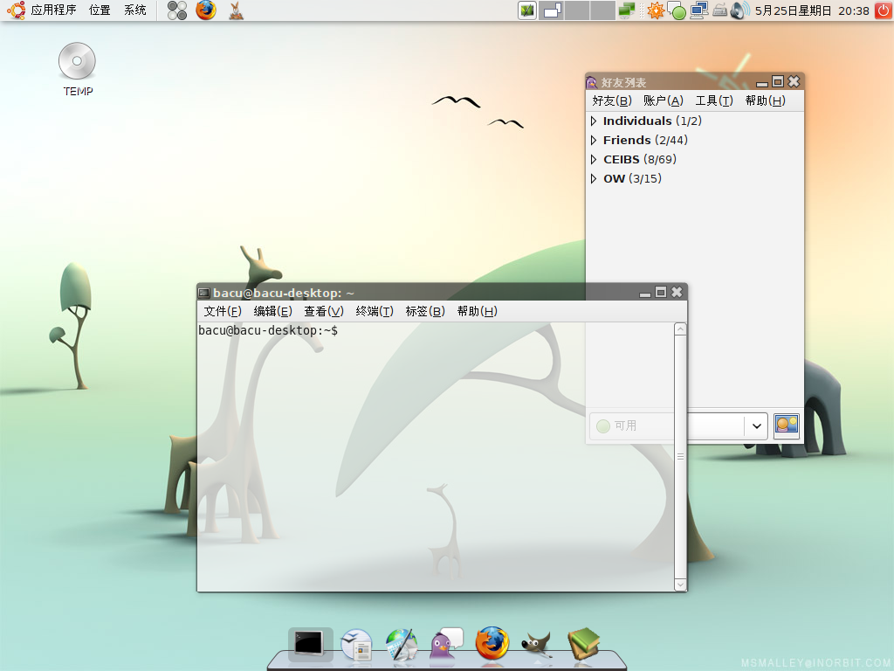Close the buddy list window
The height and width of the screenshot is (671, 894).
coord(794,82)
